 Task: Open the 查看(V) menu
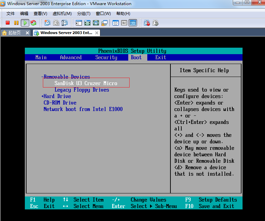[40, 14]
